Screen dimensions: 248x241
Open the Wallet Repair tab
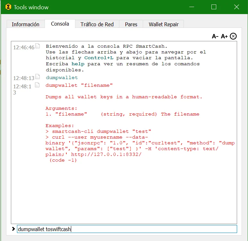pyautogui.click(x=164, y=24)
